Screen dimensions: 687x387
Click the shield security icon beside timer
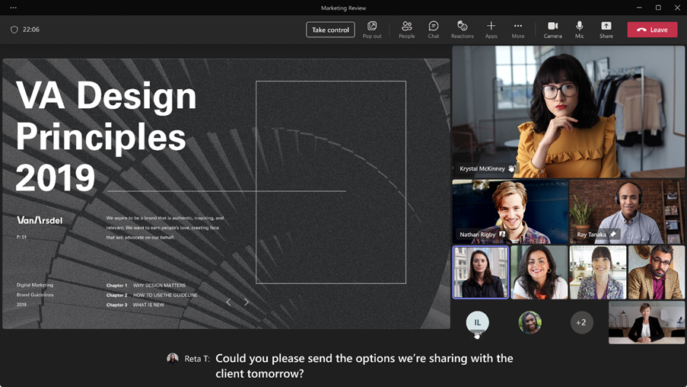14,30
